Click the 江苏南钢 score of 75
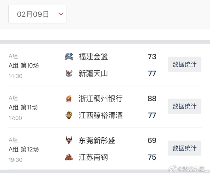This screenshot has height=174, width=210. (152, 157)
